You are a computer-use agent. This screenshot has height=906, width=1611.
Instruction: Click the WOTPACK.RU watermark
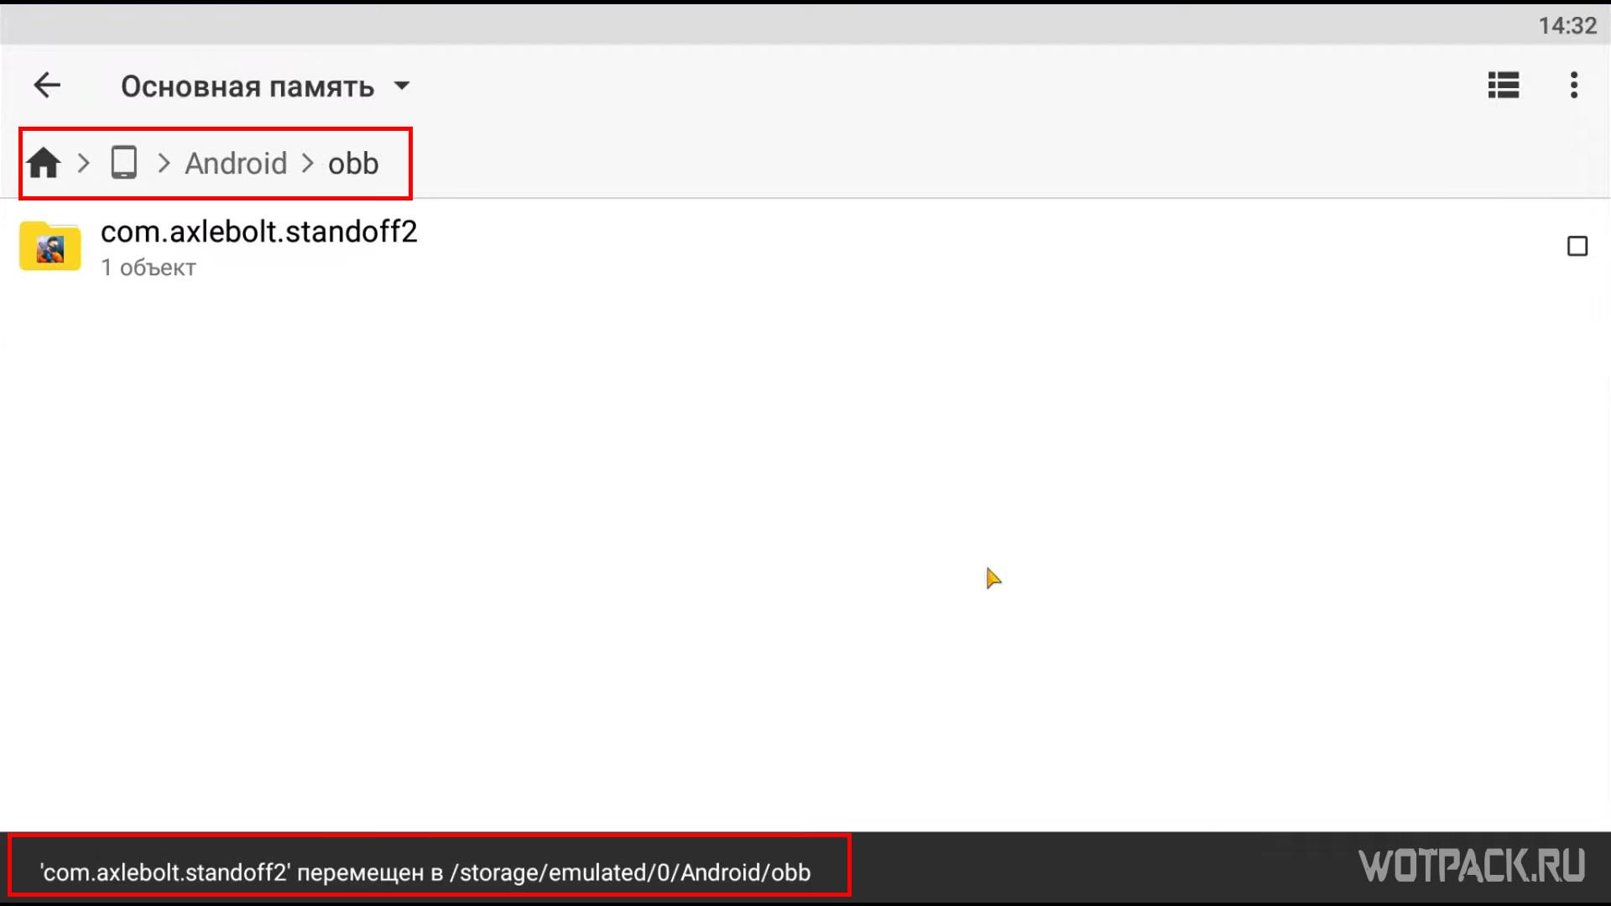(1471, 866)
